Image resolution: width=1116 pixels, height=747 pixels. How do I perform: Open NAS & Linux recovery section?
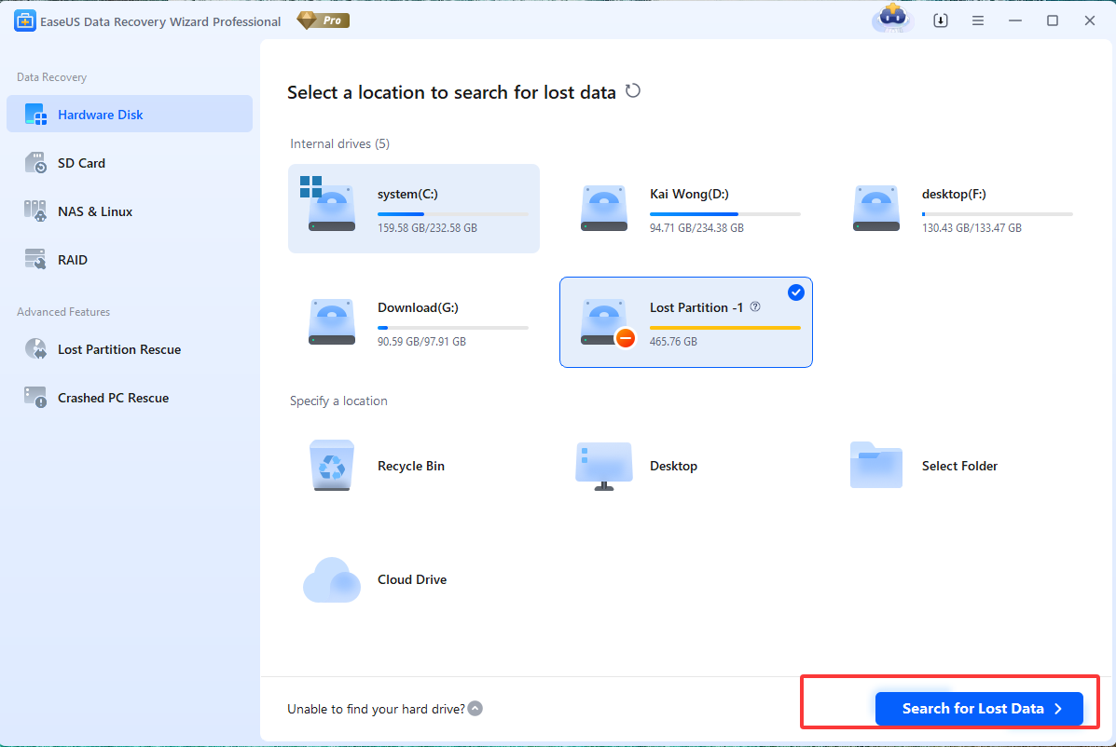pos(94,211)
